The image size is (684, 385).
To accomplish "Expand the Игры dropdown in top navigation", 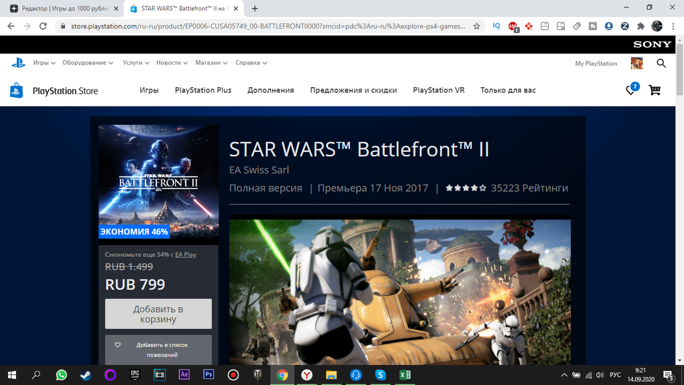I will [44, 63].
